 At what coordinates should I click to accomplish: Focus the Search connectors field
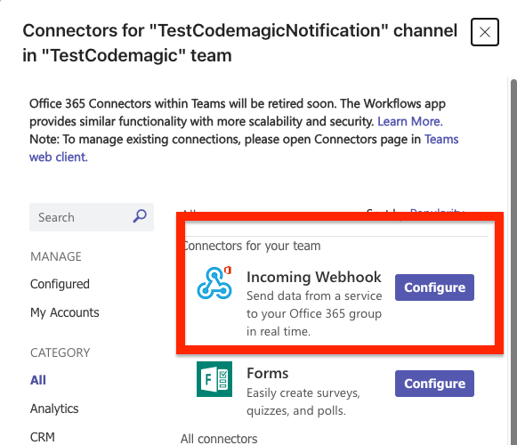tap(92, 217)
